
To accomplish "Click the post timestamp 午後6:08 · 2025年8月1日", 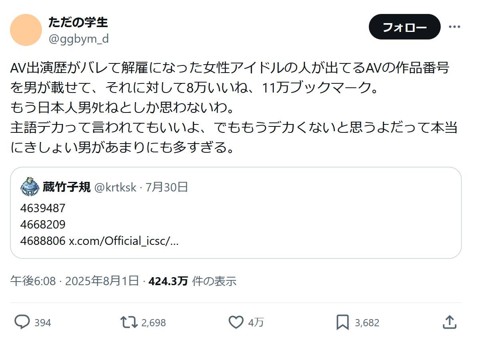I will point(74,281).
